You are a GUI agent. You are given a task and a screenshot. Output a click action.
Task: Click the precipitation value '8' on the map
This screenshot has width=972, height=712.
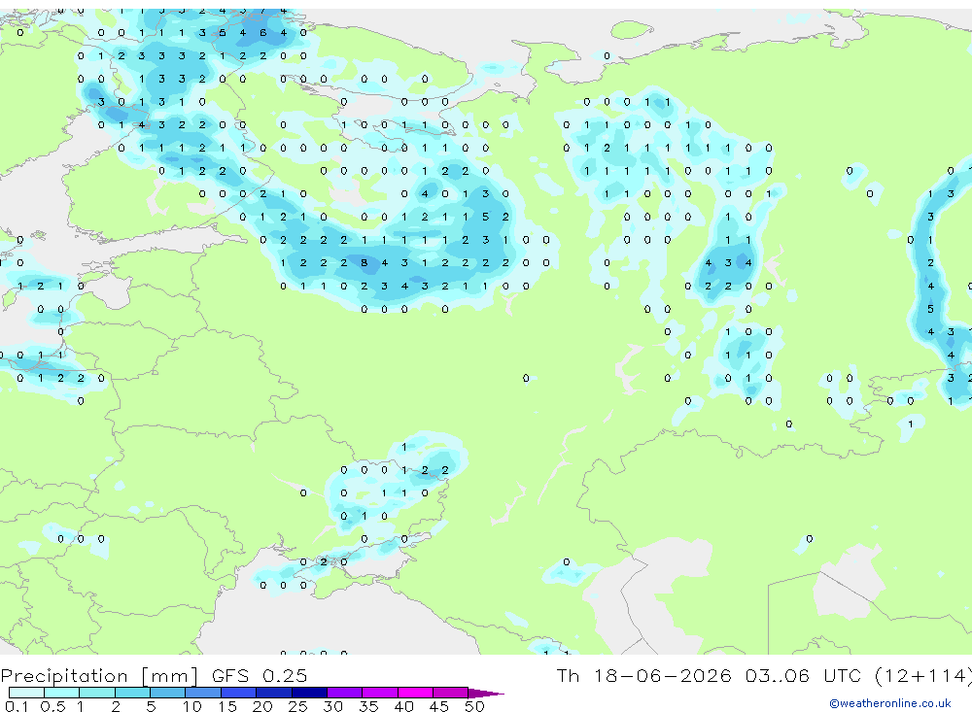364,262
